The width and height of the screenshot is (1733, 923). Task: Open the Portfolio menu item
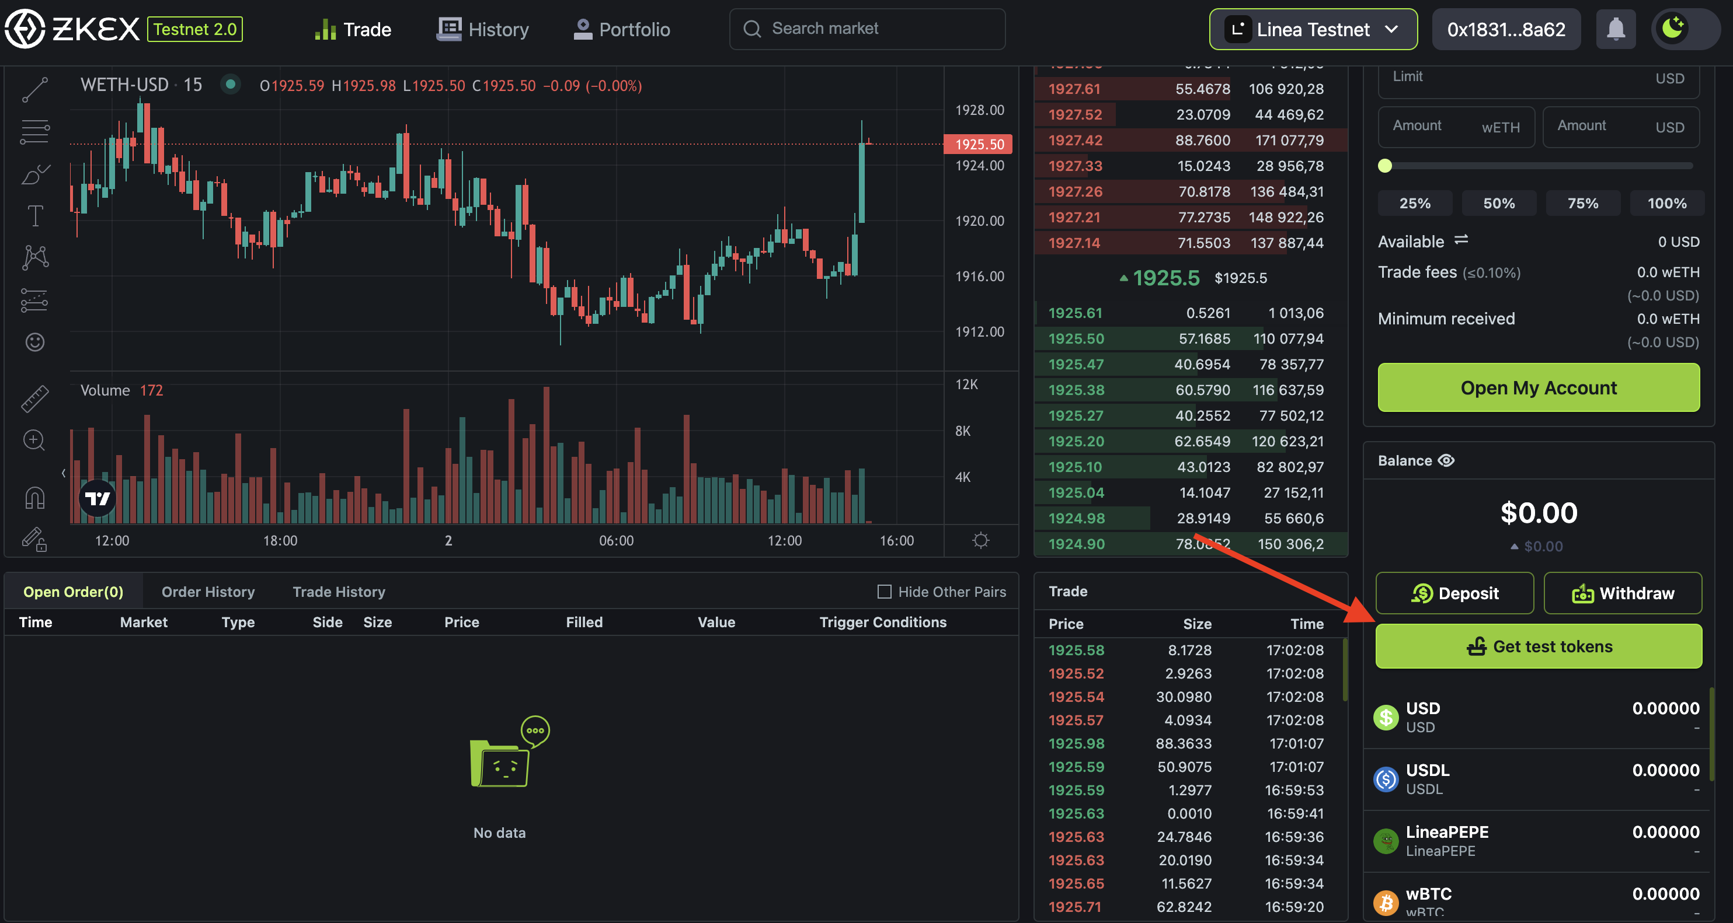point(622,30)
